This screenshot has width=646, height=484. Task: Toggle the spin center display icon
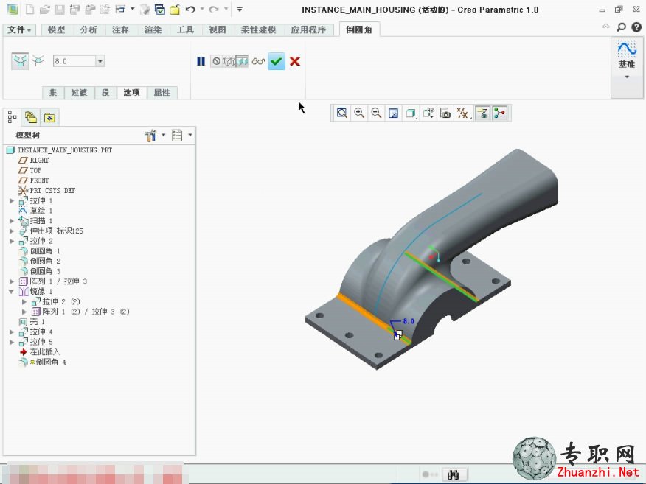500,113
